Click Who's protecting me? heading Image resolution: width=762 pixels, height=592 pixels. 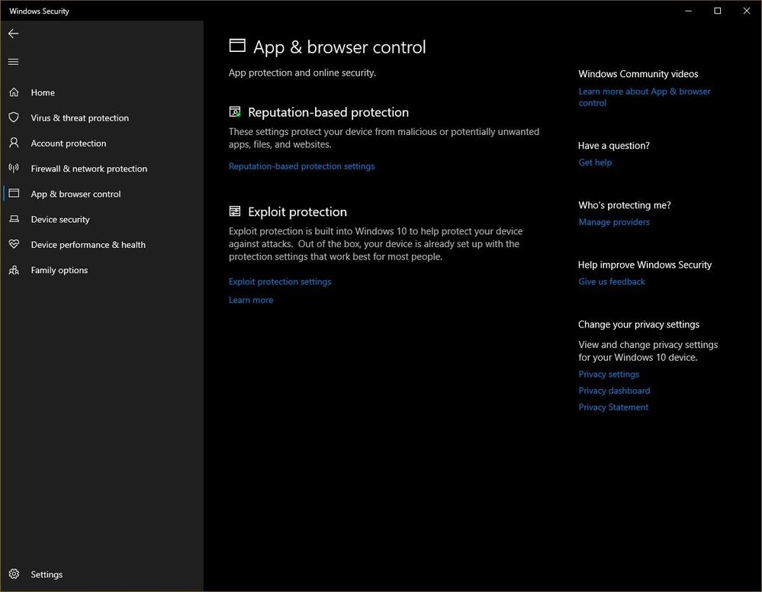625,205
